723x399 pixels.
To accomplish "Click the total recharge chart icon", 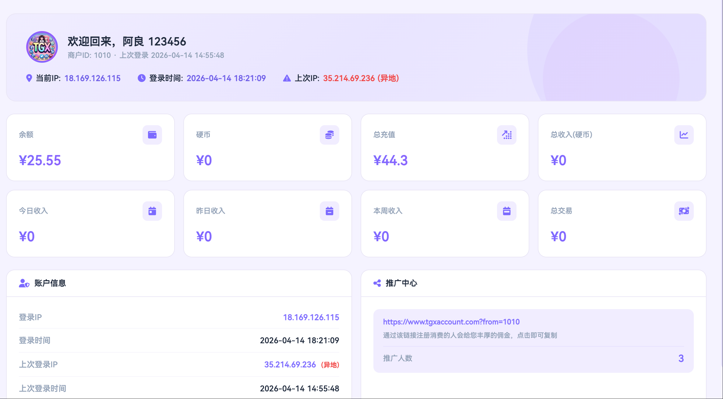I will pos(506,135).
